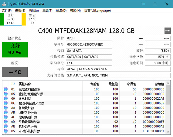Click the attribute name 底层读取错误率

[29, 89]
